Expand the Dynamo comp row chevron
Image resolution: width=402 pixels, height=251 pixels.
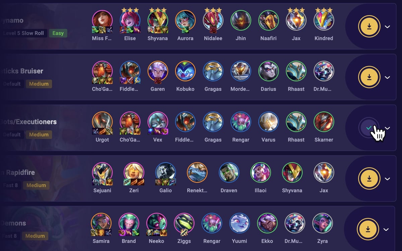387,27
